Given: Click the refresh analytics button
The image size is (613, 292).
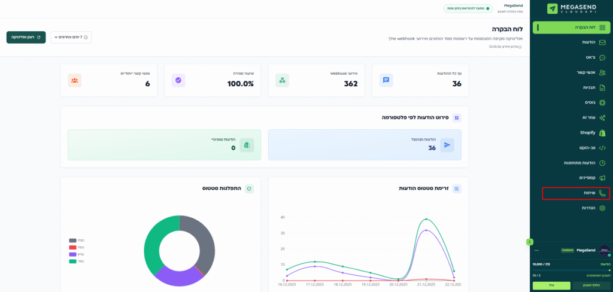Looking at the screenshot, I should pyautogui.click(x=26, y=37).
